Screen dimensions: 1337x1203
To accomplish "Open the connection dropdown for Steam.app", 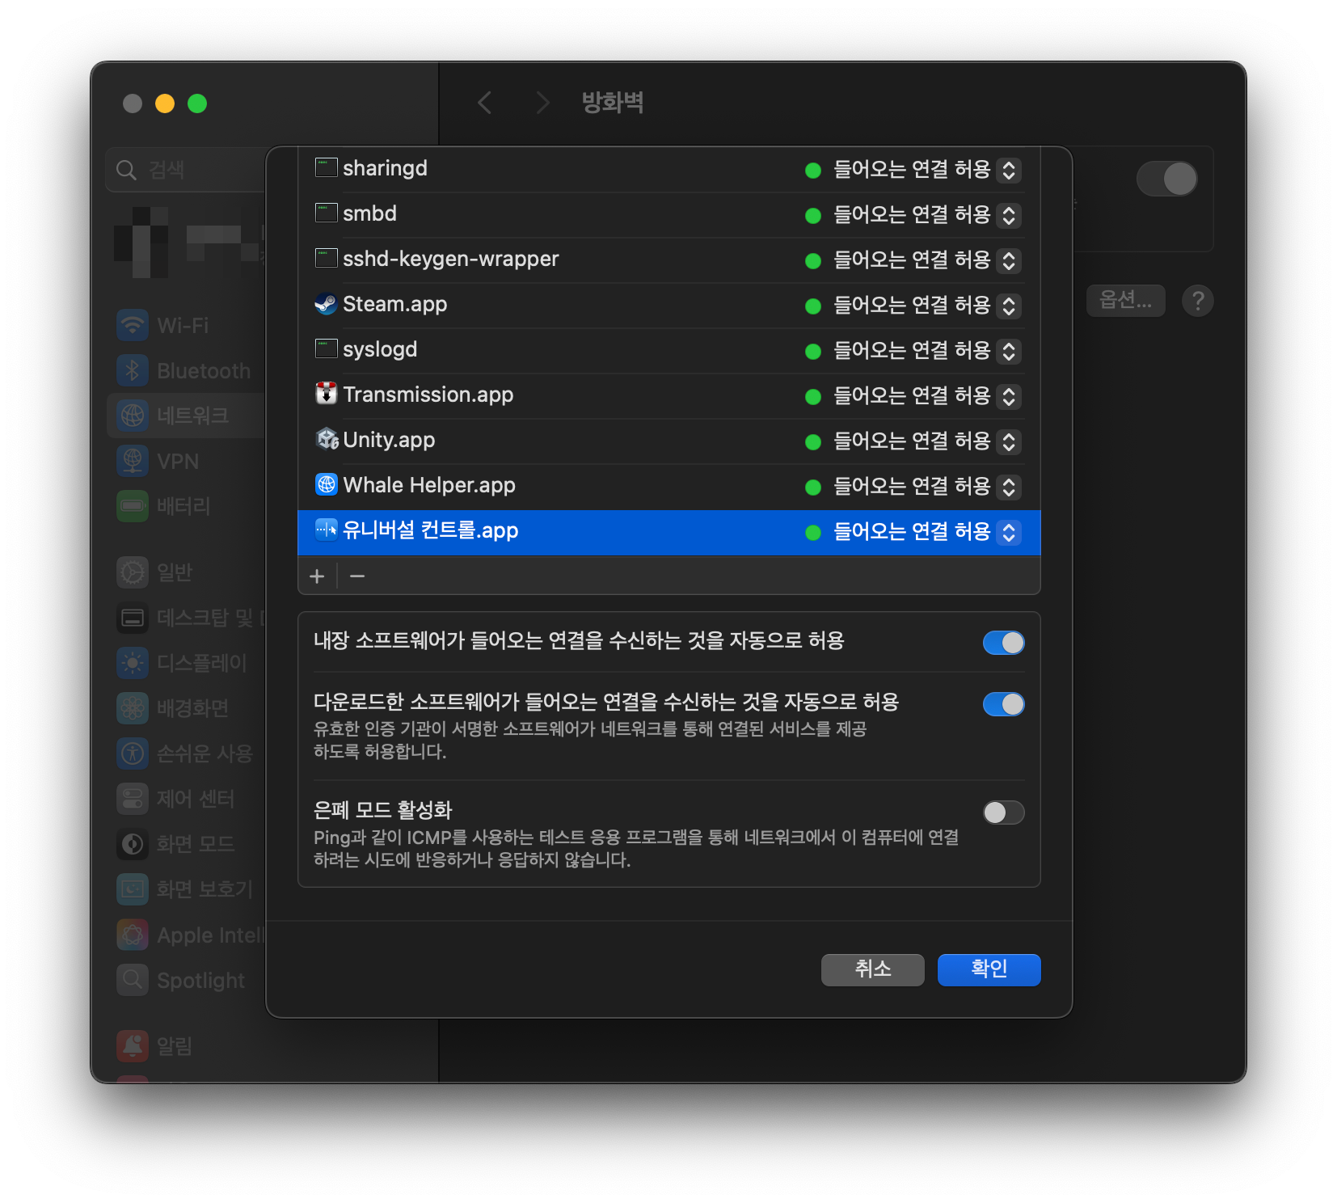I will coord(1008,306).
